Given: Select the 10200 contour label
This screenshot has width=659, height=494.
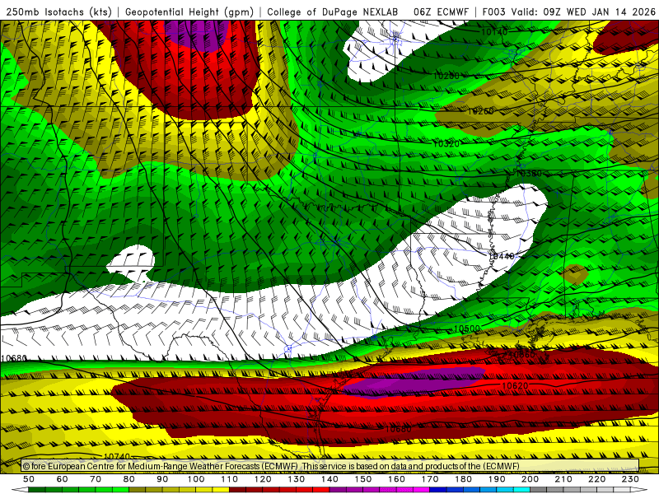Looking at the screenshot, I should [x=446, y=76].
